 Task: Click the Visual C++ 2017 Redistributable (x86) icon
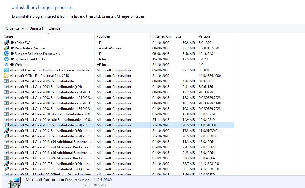point(6,169)
